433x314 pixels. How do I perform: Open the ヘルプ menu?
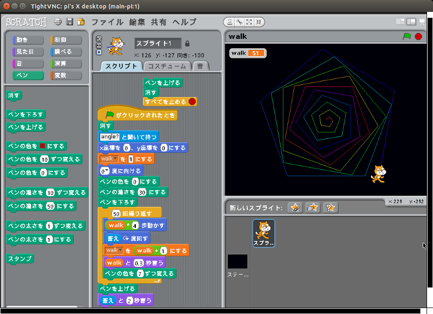[185, 22]
